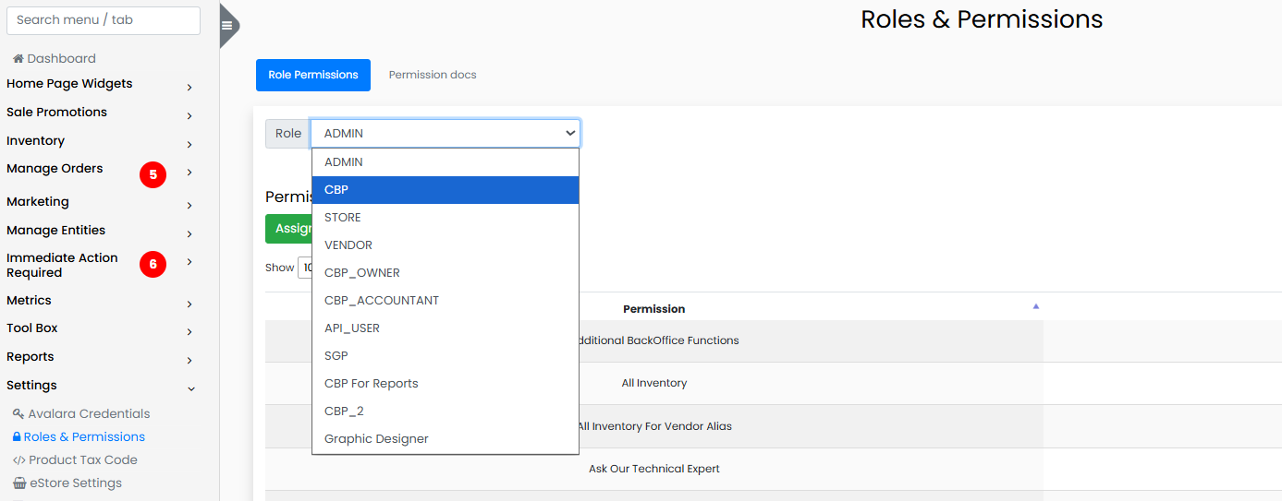Expand Home Page Widgets menu chevron
This screenshot has width=1282, height=501.
point(189,87)
